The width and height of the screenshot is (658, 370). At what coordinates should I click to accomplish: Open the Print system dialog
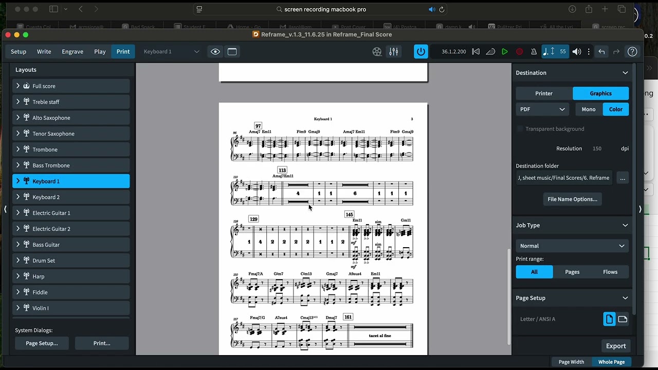pos(102,343)
